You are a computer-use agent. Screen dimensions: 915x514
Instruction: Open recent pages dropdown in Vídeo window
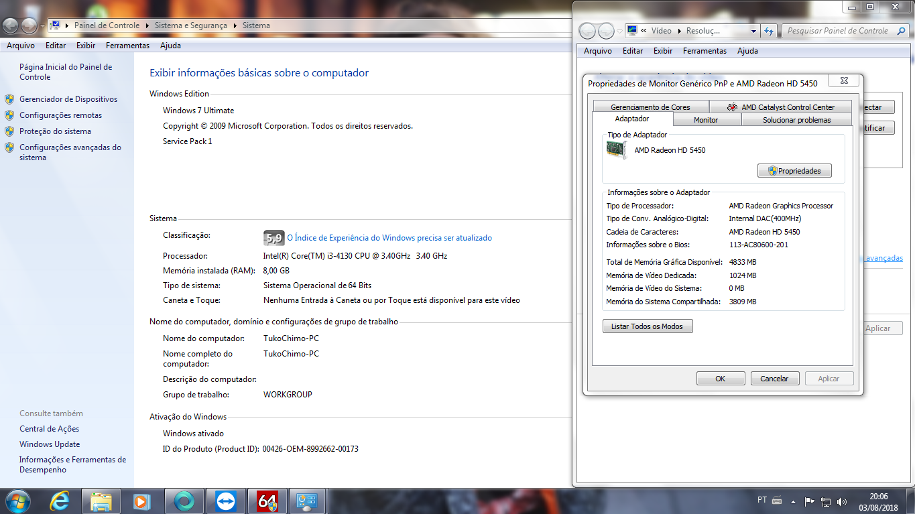[619, 31]
